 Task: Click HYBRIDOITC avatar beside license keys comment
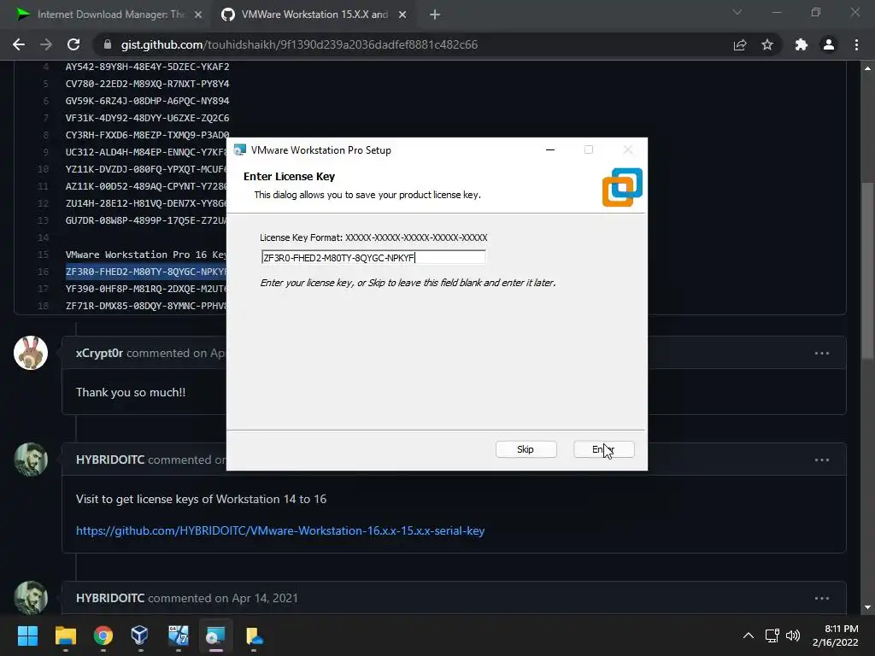[x=31, y=460]
